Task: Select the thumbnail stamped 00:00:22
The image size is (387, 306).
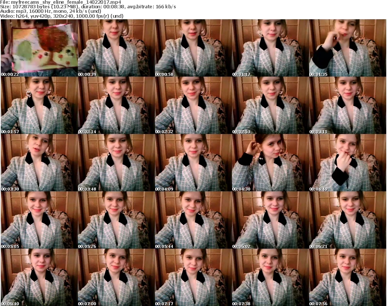Action: click(x=39, y=48)
